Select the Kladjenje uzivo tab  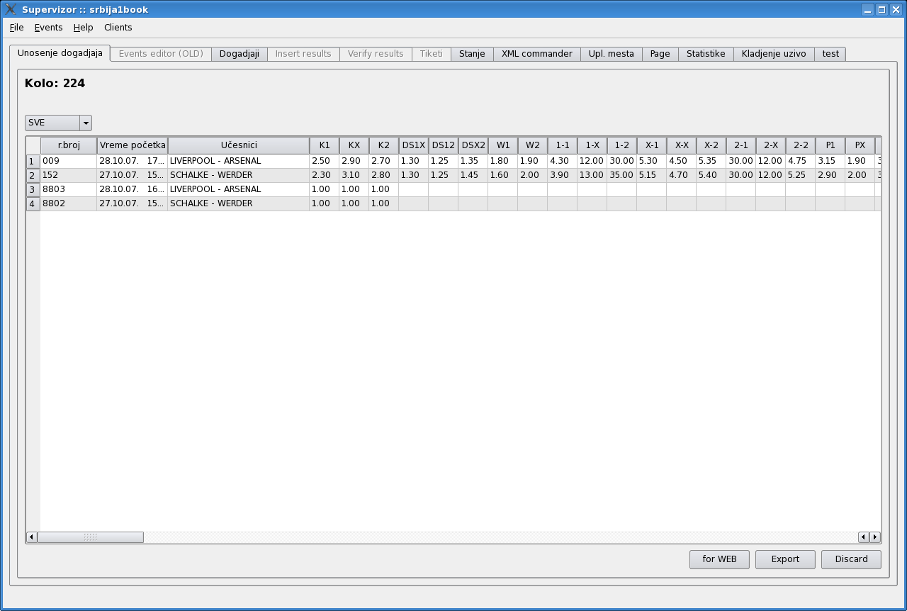pos(773,54)
